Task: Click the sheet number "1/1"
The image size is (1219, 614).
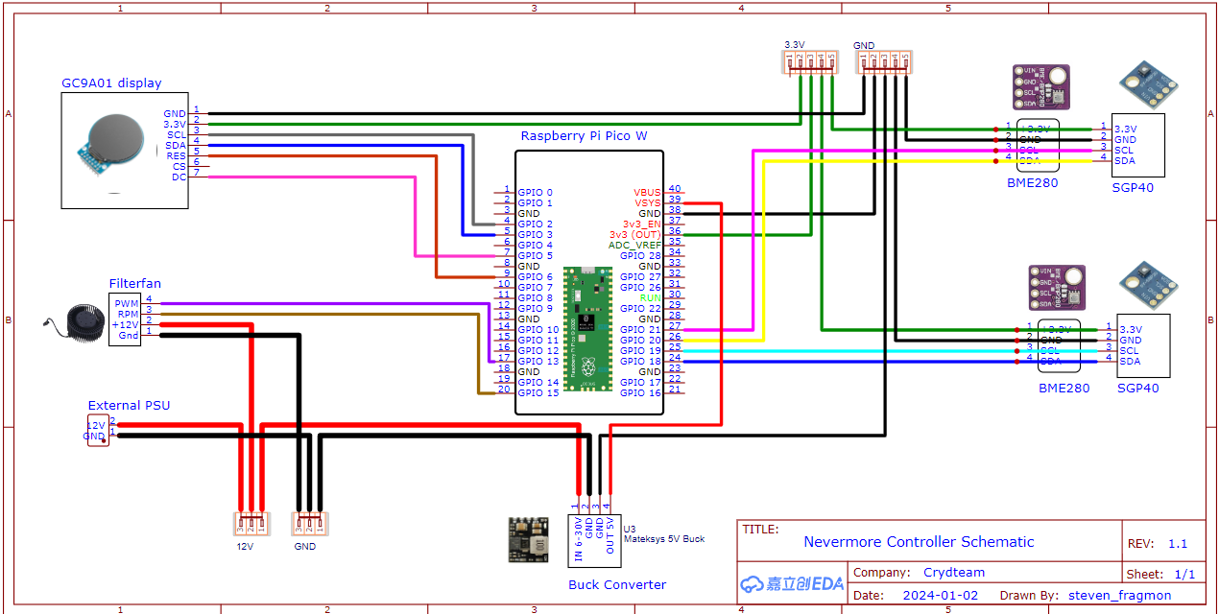Action: pos(1185,575)
